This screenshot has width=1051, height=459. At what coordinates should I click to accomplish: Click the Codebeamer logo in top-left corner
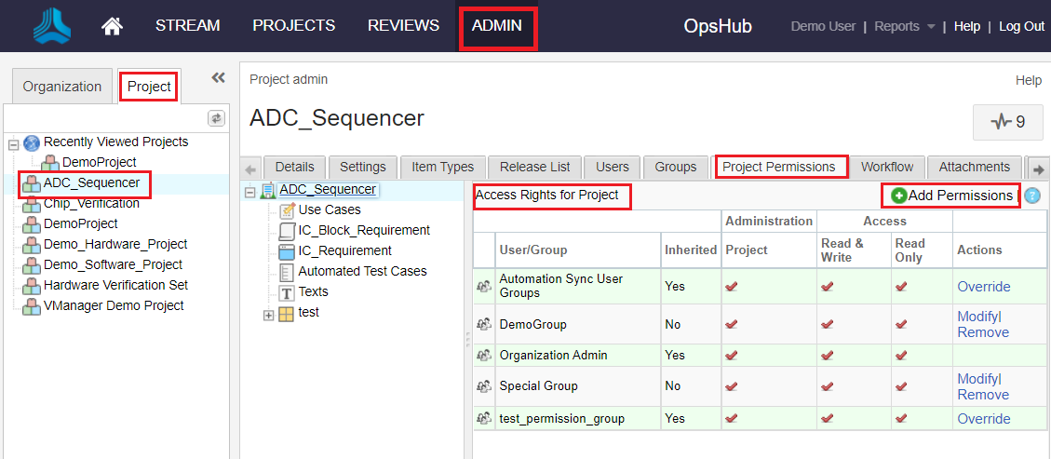click(x=51, y=26)
